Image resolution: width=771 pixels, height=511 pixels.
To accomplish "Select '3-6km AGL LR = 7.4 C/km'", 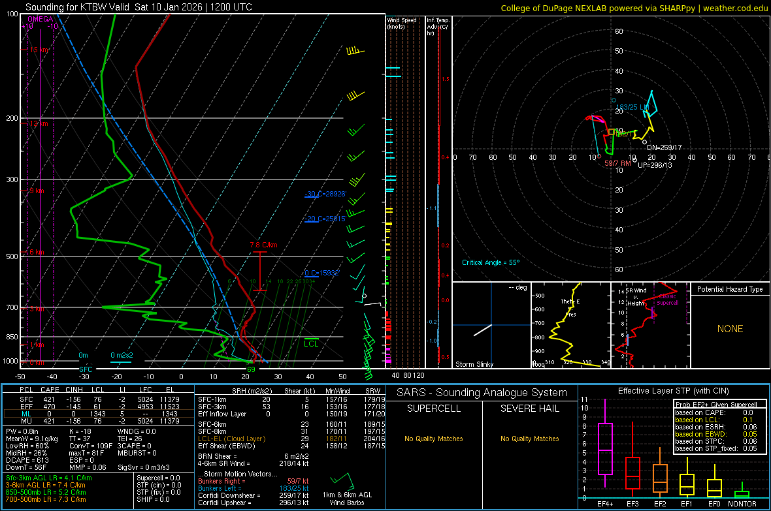I will pyautogui.click(x=45, y=485).
